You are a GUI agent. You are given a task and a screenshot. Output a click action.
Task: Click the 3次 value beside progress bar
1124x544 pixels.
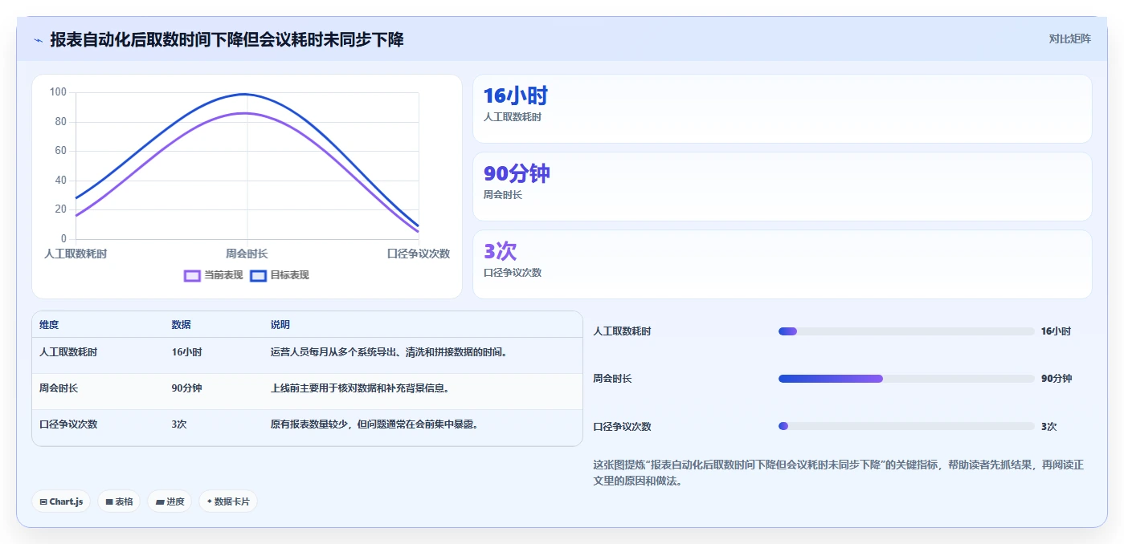click(x=1048, y=427)
